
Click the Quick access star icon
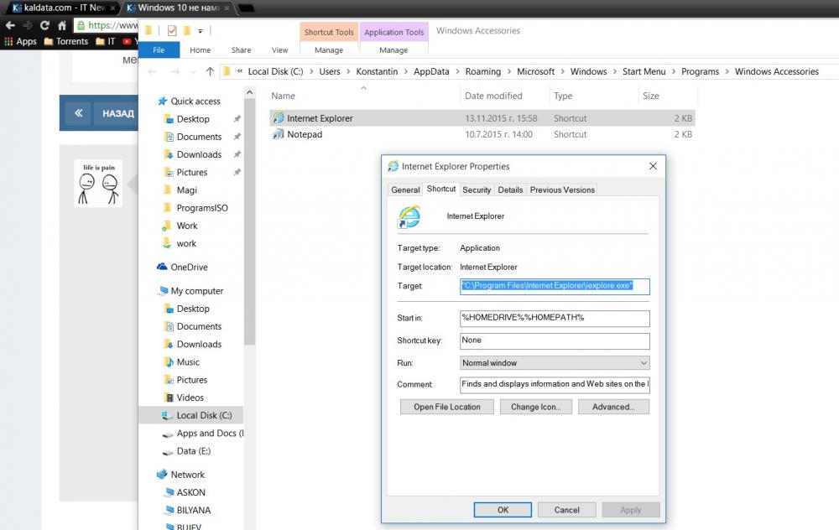point(162,101)
